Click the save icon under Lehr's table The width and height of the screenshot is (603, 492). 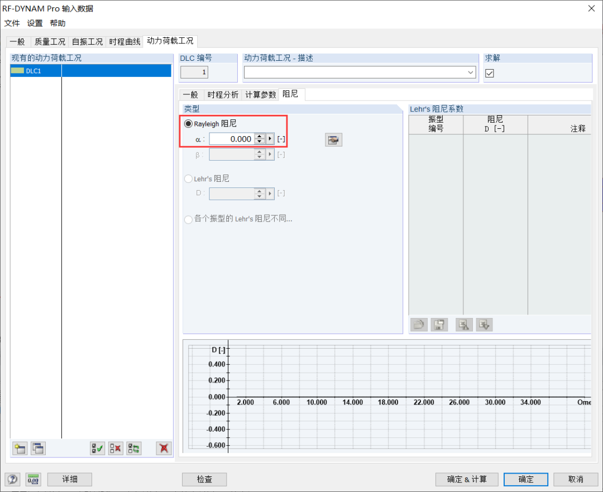(x=439, y=325)
